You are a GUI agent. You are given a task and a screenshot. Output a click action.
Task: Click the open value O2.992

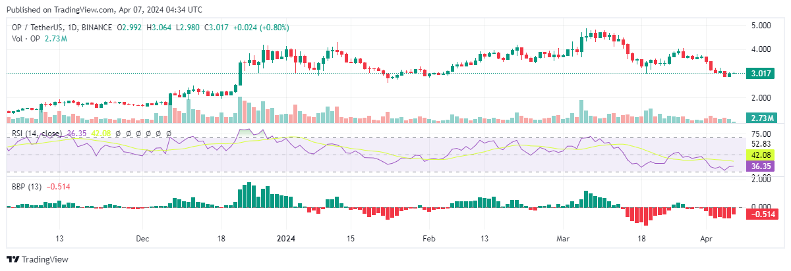(130, 28)
